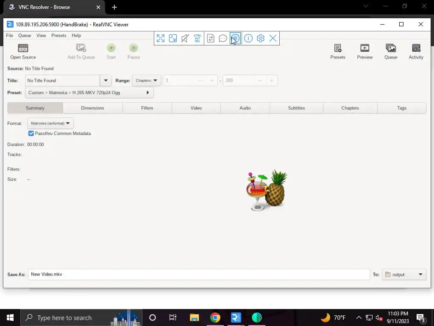Increase the end chapter value with plus
Viewport: 434px width, 326px height.
(x=272, y=80)
